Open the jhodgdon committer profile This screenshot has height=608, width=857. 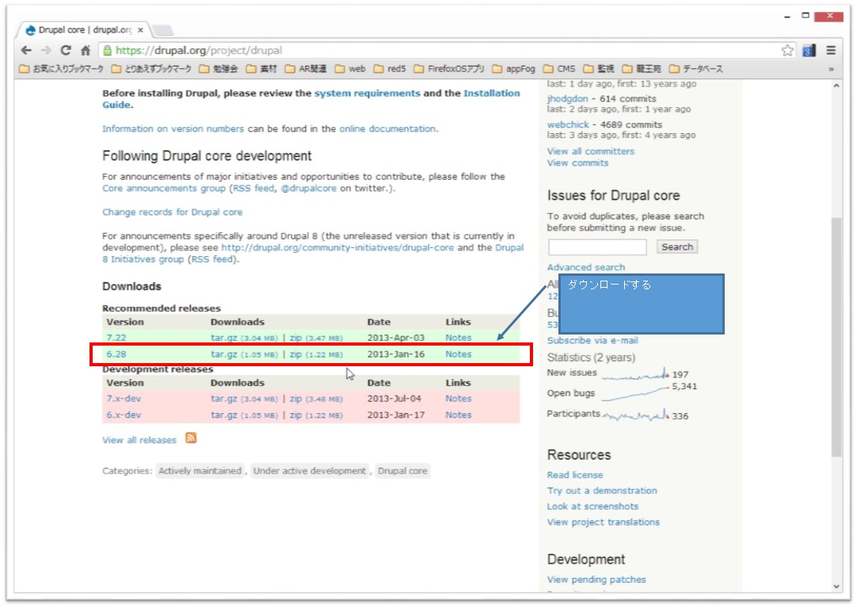567,99
